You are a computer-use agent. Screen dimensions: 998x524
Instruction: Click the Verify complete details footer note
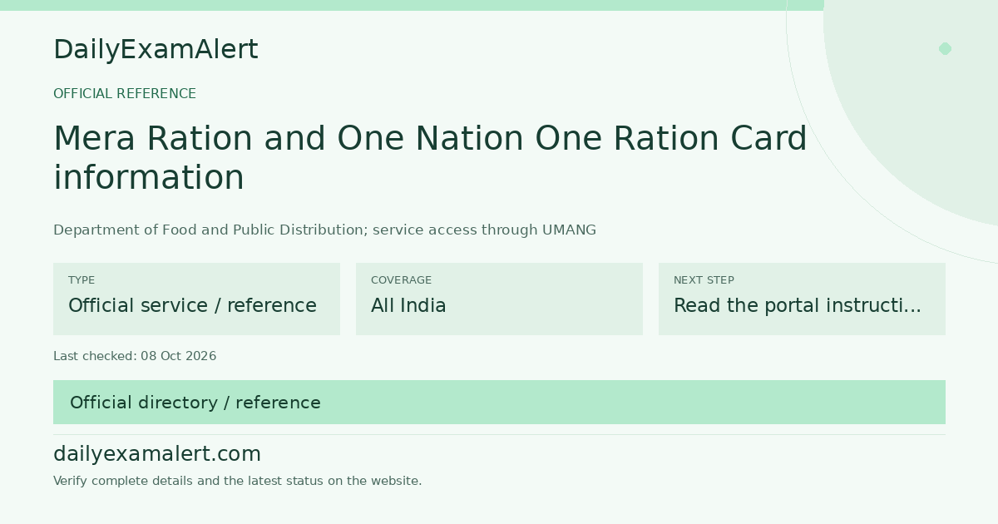237,481
